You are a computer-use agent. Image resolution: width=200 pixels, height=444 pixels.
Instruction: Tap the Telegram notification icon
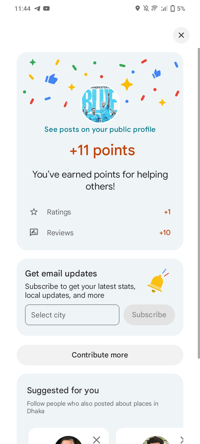[x=37, y=9]
